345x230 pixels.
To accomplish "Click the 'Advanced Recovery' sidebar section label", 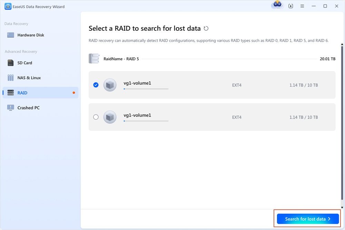I will click(x=21, y=51).
